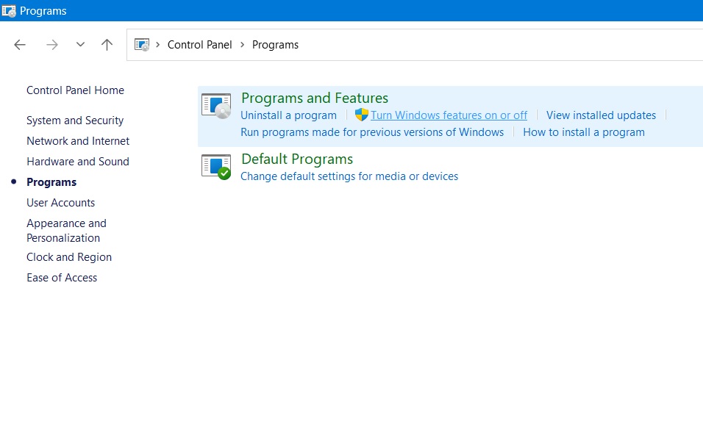Click the Default Programs icon
Image resolution: width=703 pixels, height=424 pixels.
pyautogui.click(x=215, y=167)
